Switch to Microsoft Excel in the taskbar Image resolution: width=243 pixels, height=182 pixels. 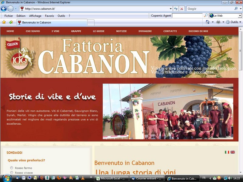pos(111,178)
